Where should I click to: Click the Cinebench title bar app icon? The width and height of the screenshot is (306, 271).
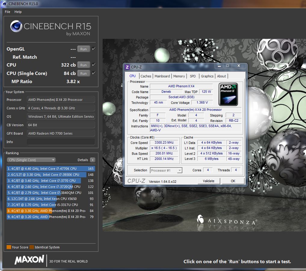coord(5,4)
